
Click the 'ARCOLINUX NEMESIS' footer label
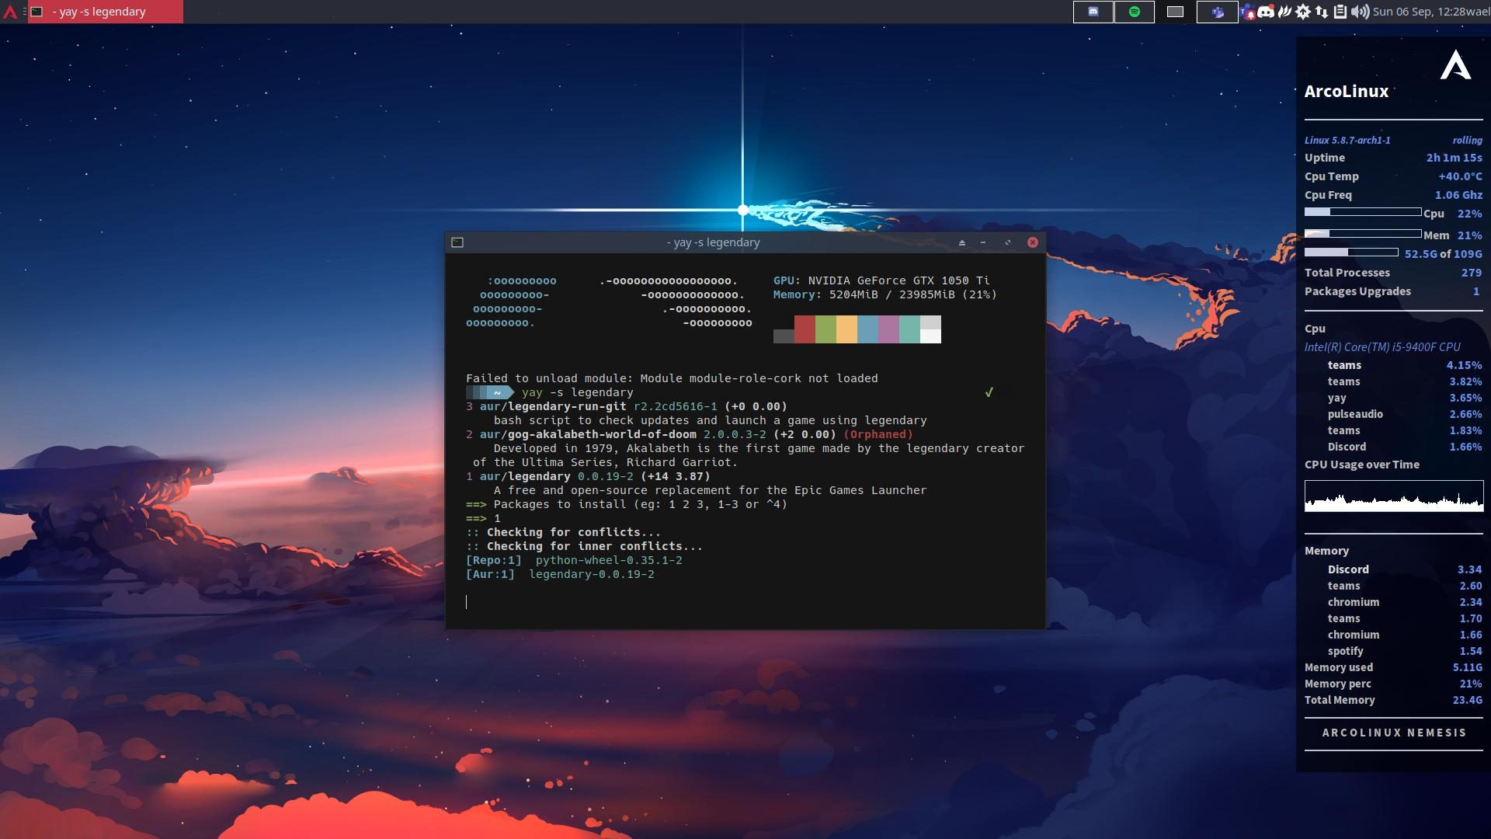(x=1394, y=733)
